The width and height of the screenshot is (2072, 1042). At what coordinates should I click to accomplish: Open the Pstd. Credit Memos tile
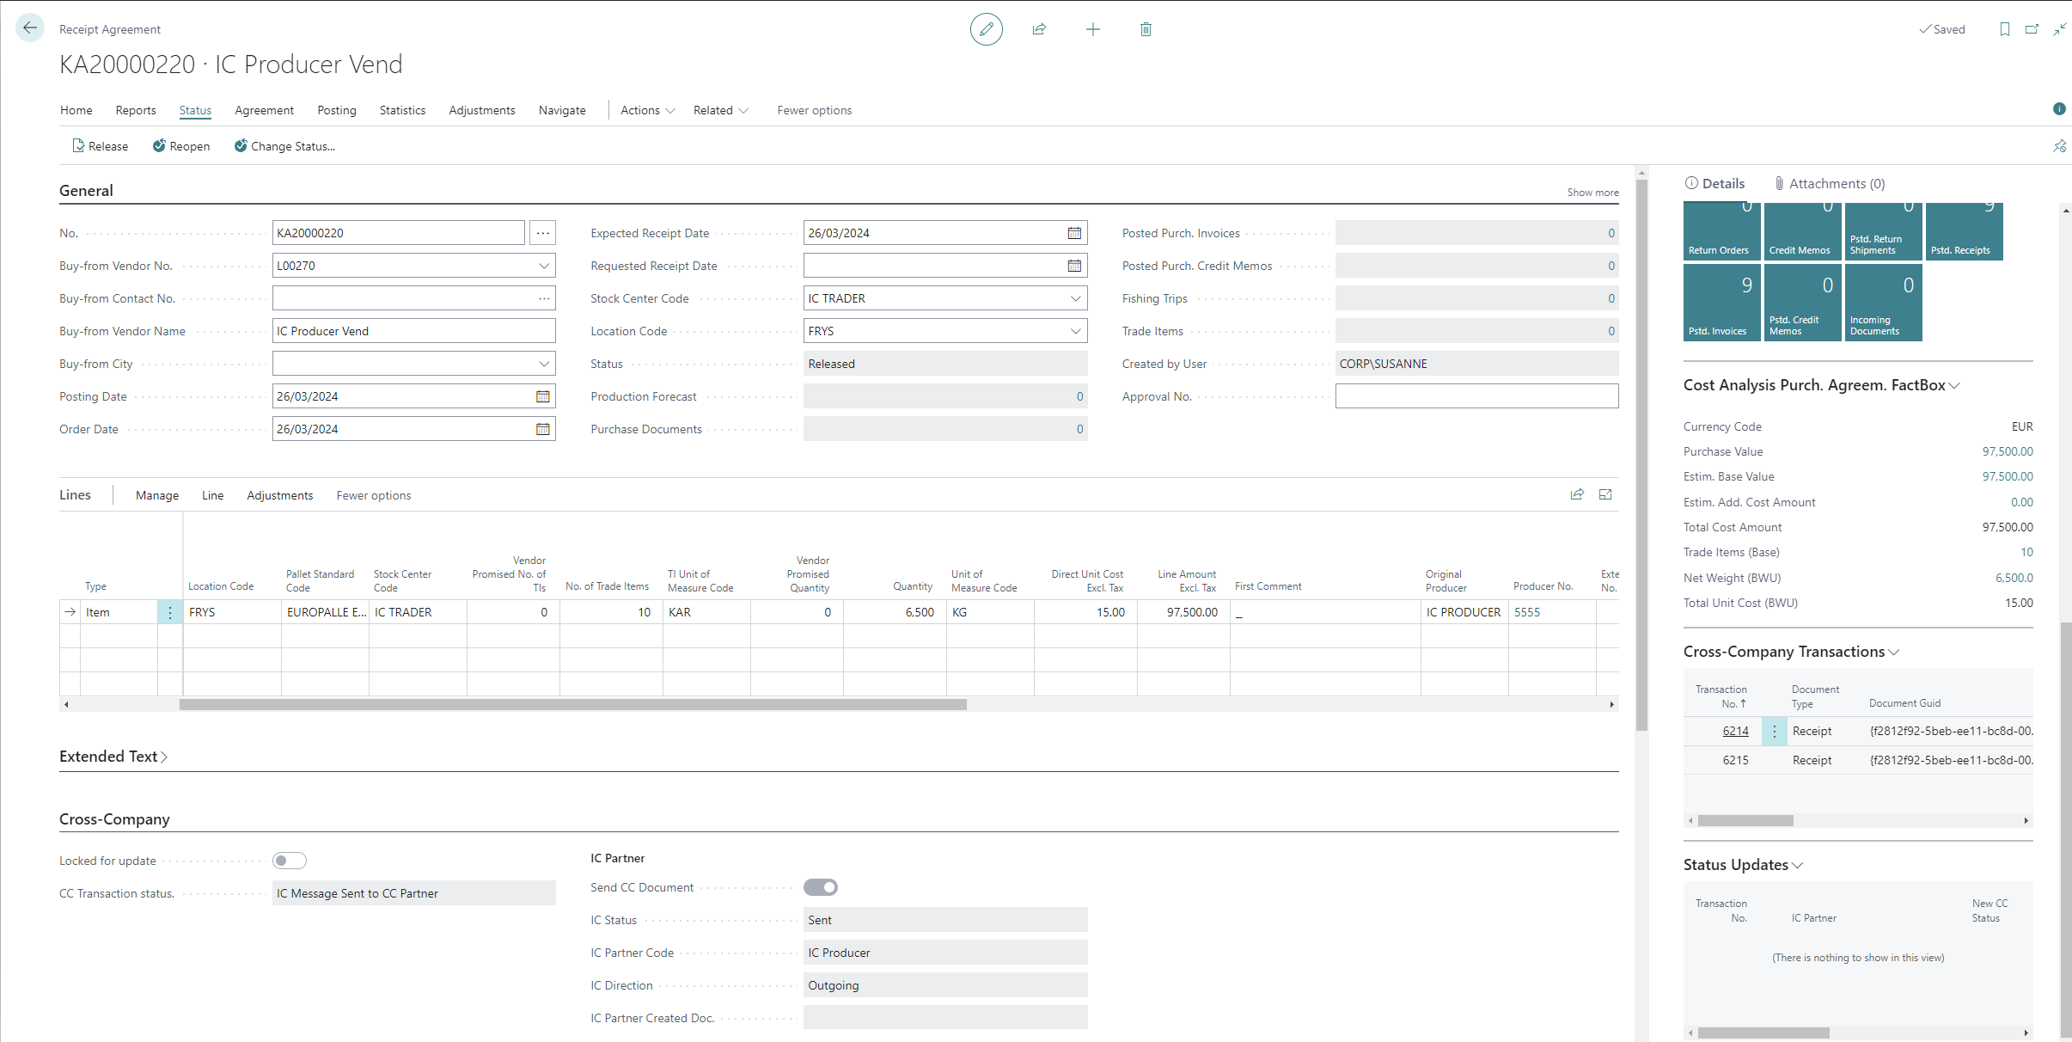1802,303
